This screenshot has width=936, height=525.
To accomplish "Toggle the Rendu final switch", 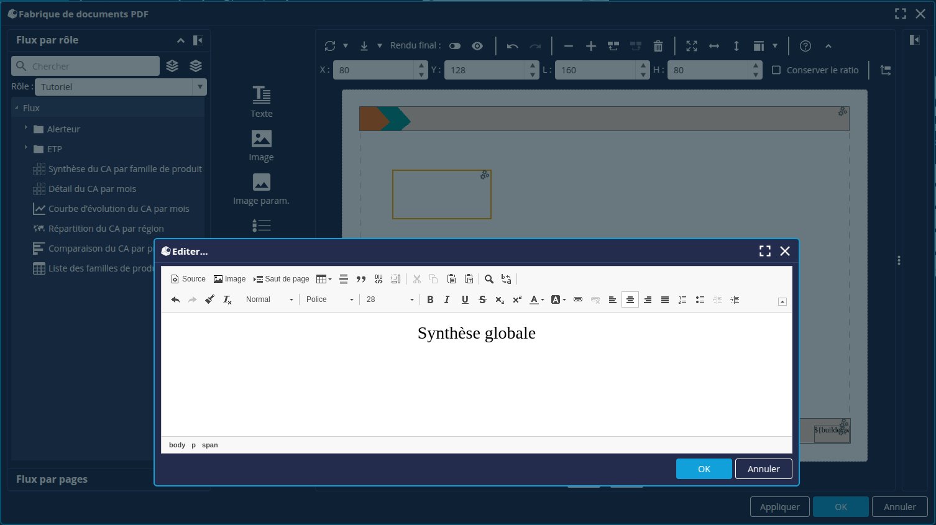I will coord(455,46).
